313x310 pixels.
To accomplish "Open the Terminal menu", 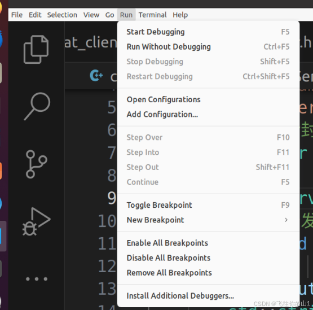I will click(152, 15).
